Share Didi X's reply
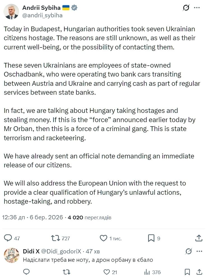 [200, 272]
